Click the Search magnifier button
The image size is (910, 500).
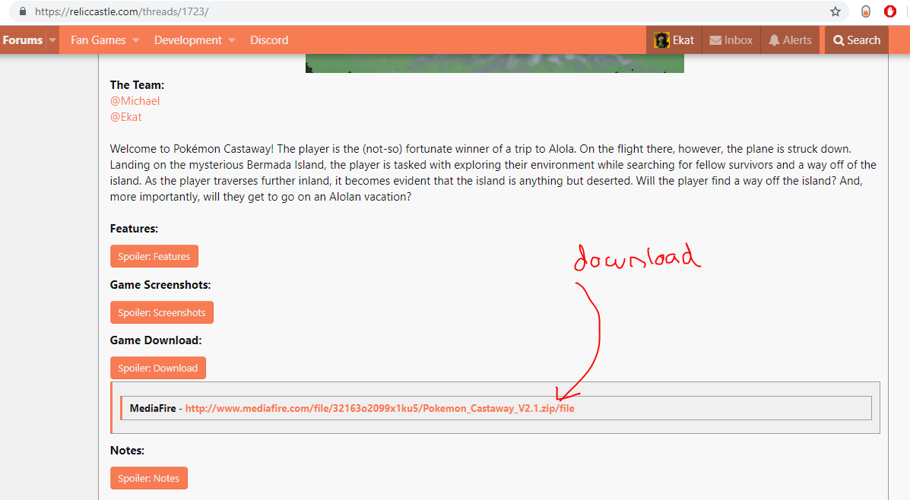point(856,40)
